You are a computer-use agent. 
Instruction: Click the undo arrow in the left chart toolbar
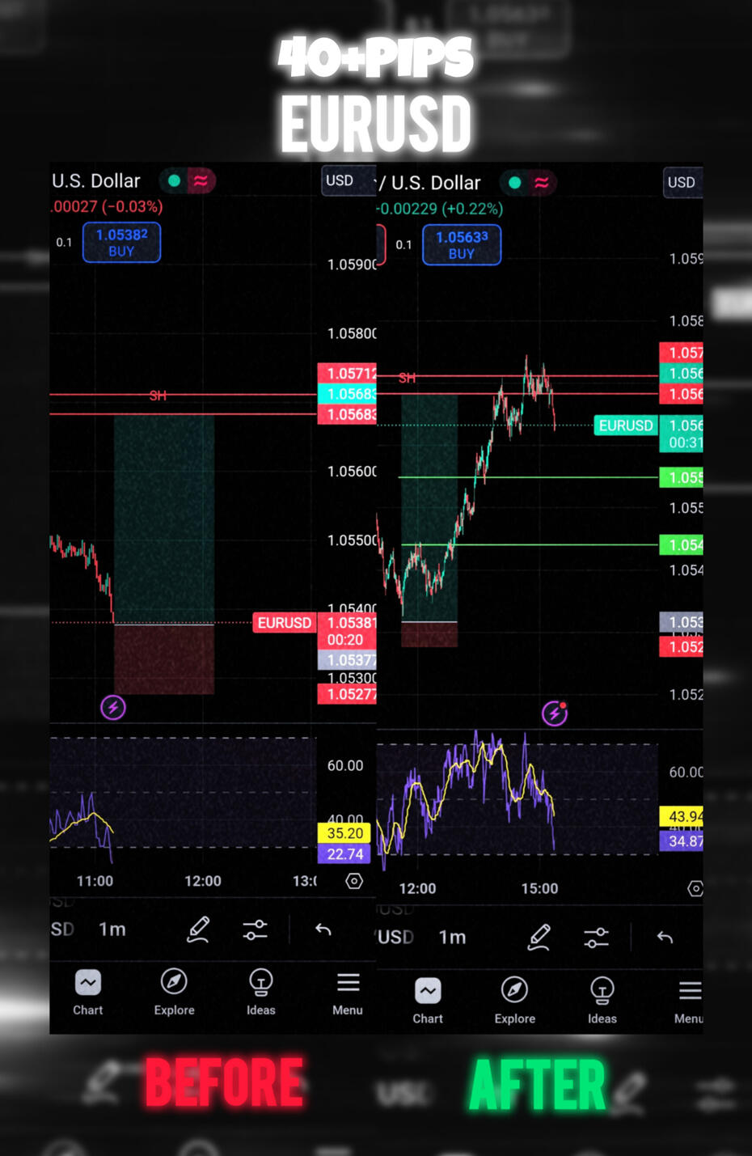323,929
